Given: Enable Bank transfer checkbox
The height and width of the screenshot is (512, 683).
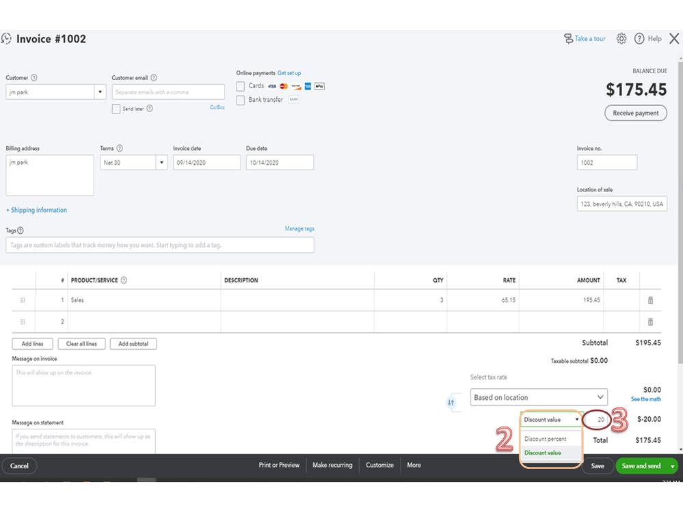Looking at the screenshot, I should [241, 100].
